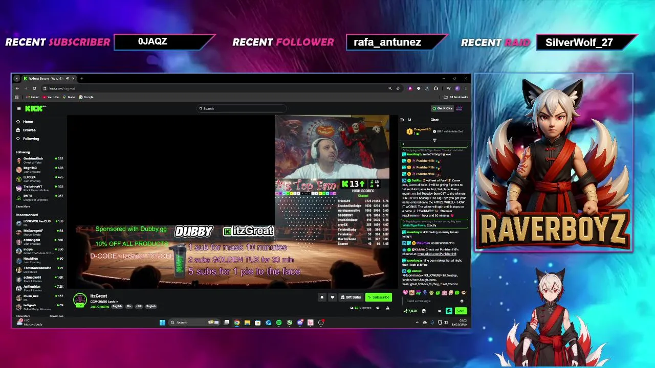Viewport: 655px width, 368px height.
Task: Click the chill stream tag
Action: pos(139,307)
